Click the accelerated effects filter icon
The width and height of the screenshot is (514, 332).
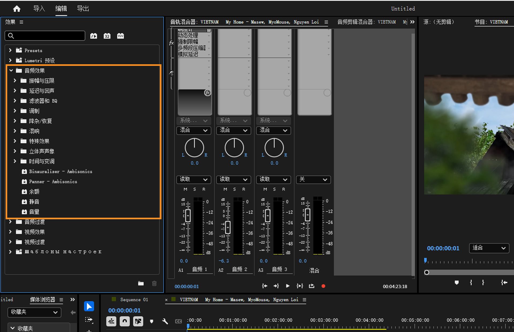tap(93, 36)
